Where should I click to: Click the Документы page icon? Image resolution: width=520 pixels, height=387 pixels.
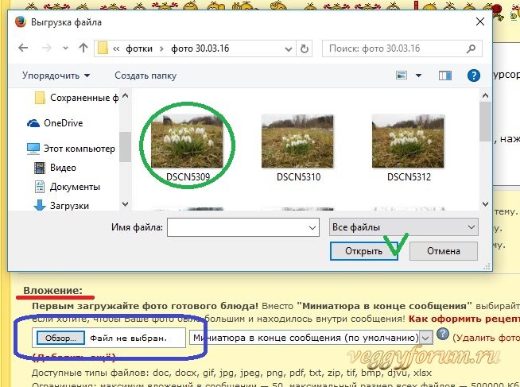[x=40, y=187]
